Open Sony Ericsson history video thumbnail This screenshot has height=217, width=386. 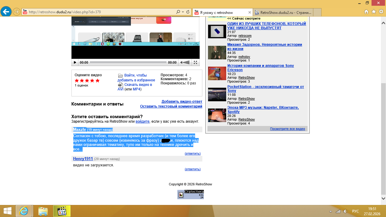217,73
